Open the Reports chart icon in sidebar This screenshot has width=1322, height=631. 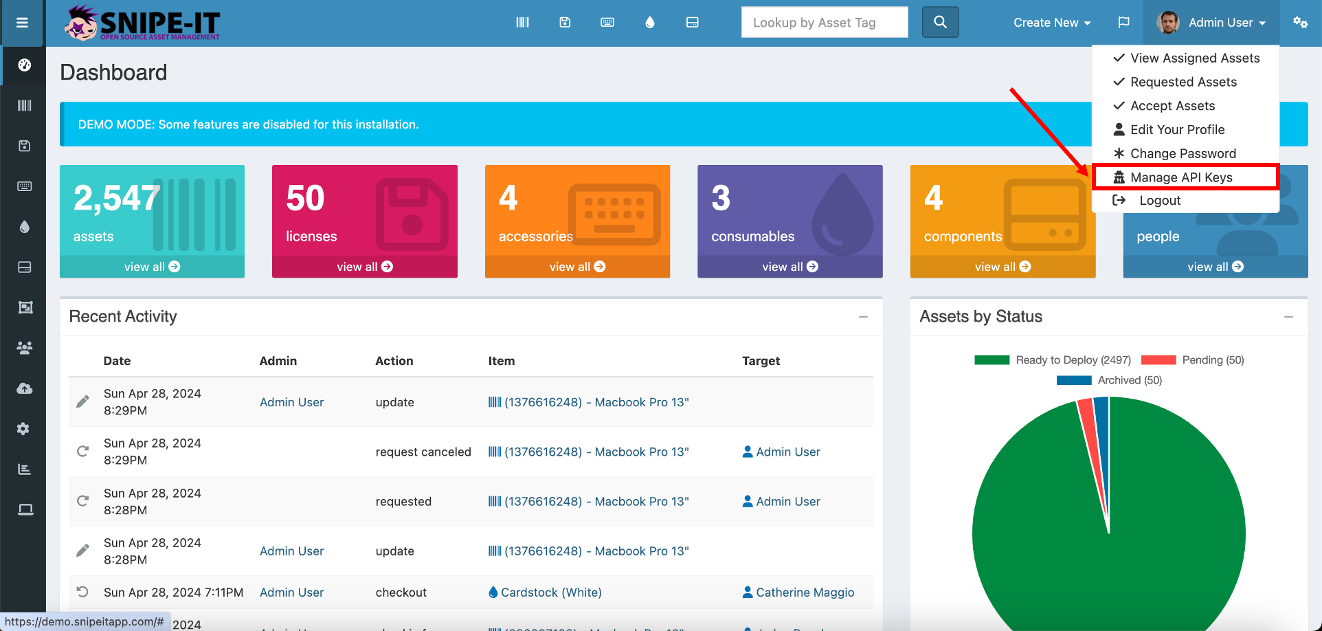(24, 469)
